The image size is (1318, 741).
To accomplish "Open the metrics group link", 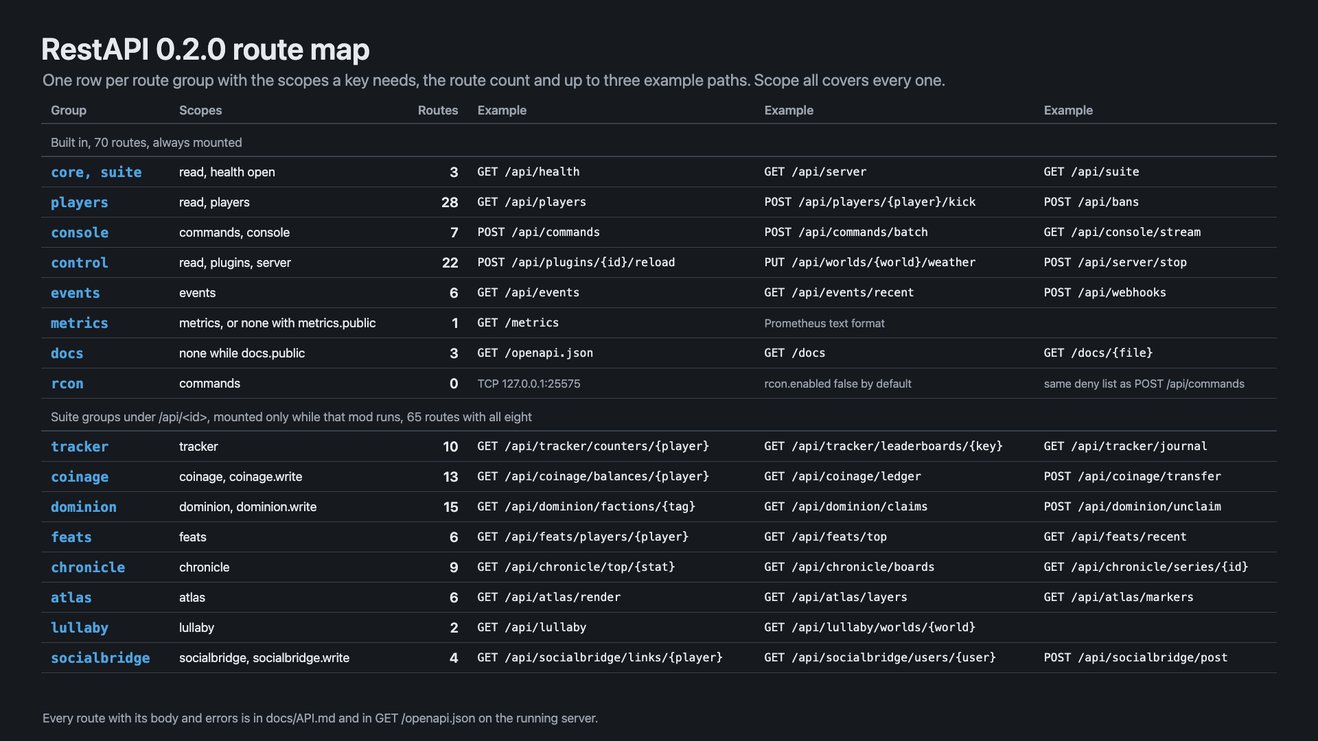I will pos(80,323).
